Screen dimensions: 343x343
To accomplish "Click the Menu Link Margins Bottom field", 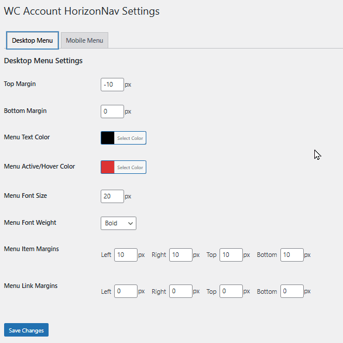I will pos(292,291).
